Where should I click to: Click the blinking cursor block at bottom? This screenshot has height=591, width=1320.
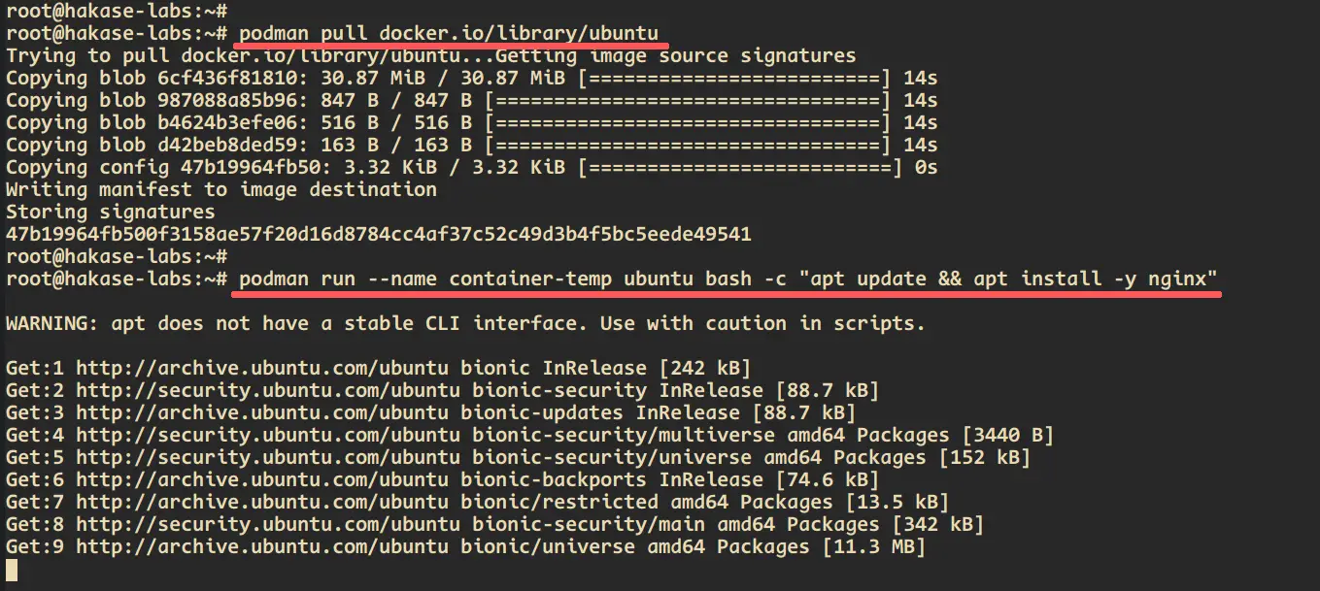(12, 570)
